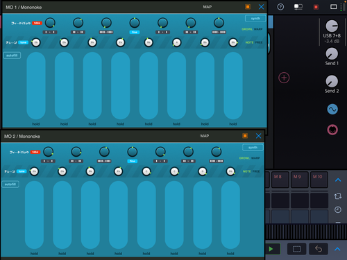Select FREE mode in MO 2

click(x=256, y=171)
